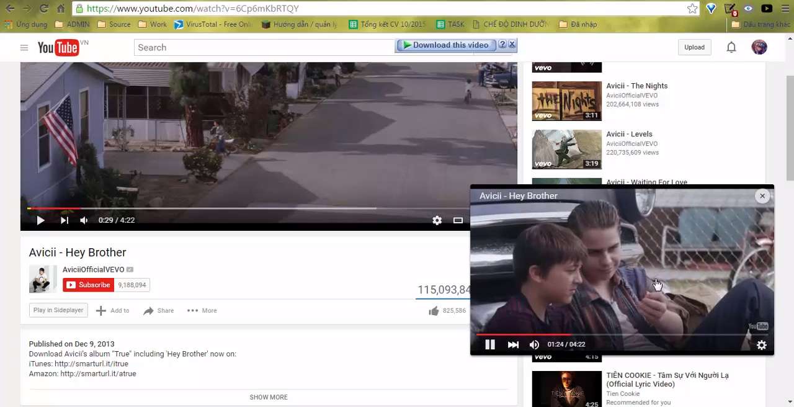Open TIÊN COOKIE - Tâm Sự Với Người Lạ title
This screenshot has width=794, height=407.
coord(667,380)
